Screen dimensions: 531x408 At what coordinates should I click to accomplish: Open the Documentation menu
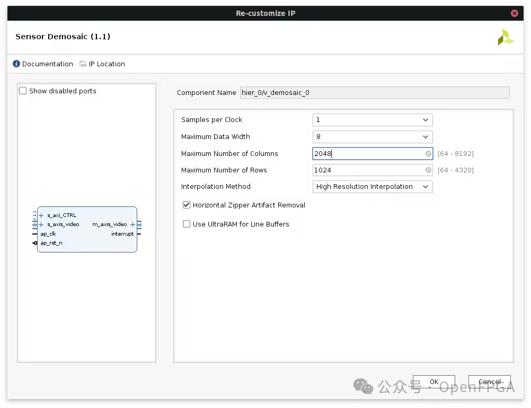click(x=47, y=64)
